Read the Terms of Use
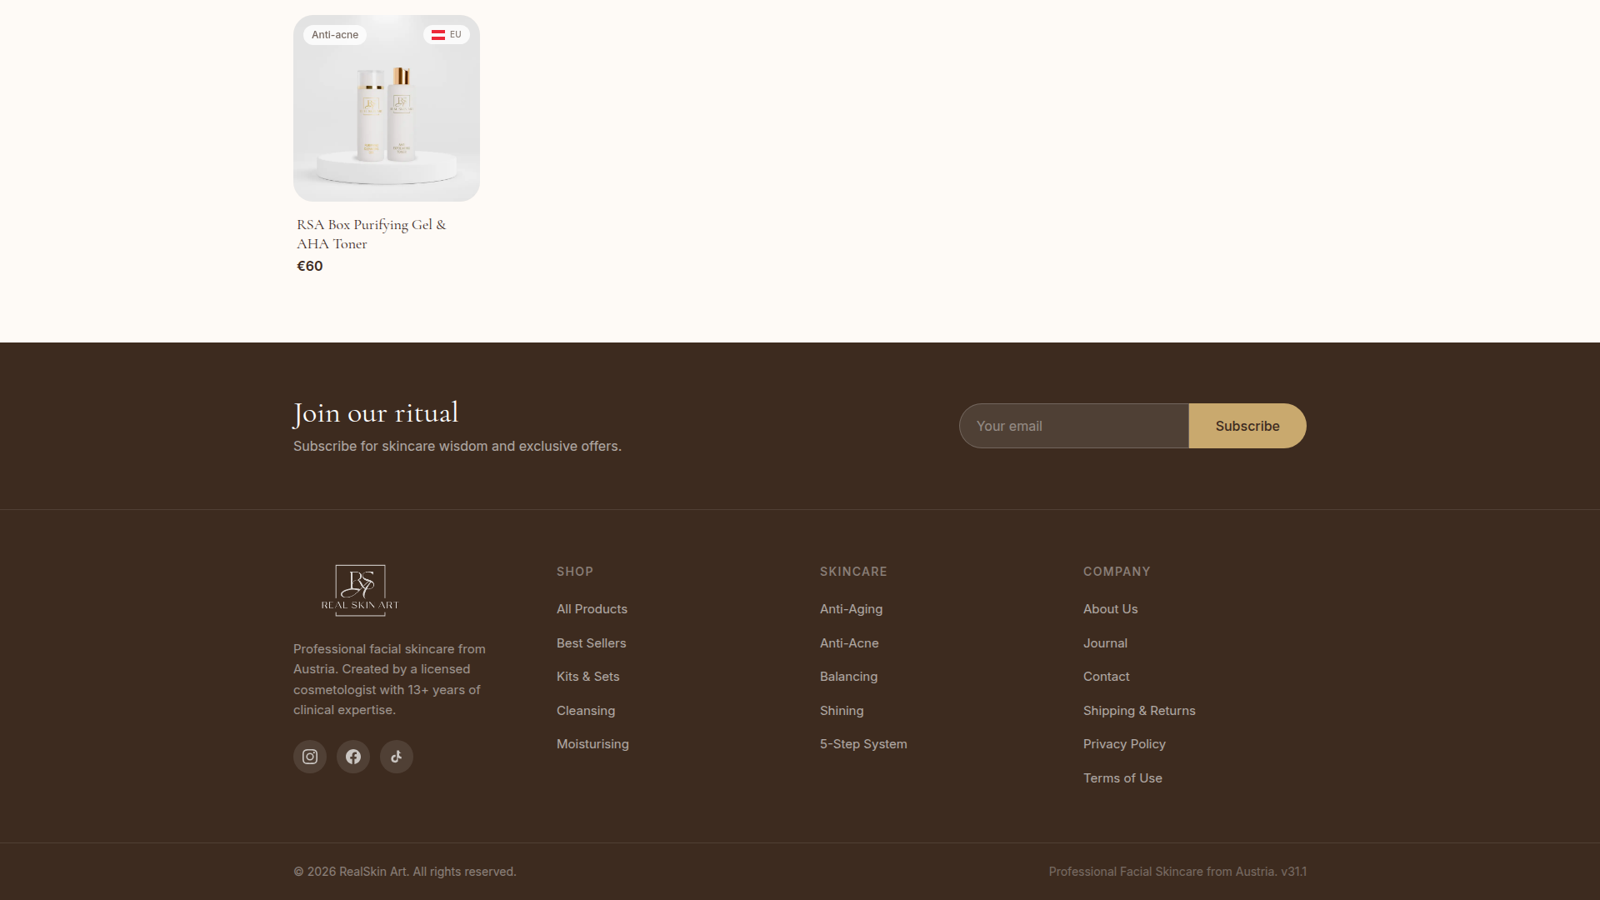This screenshot has width=1600, height=900. point(1122,777)
